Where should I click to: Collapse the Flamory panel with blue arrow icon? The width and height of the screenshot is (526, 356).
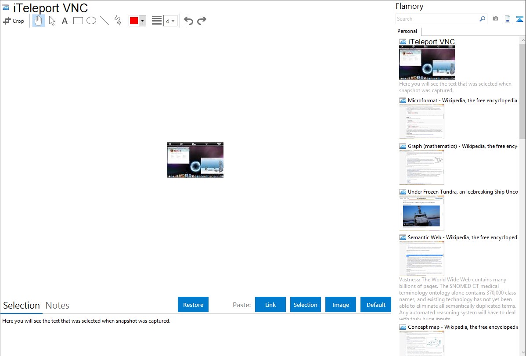click(x=520, y=19)
